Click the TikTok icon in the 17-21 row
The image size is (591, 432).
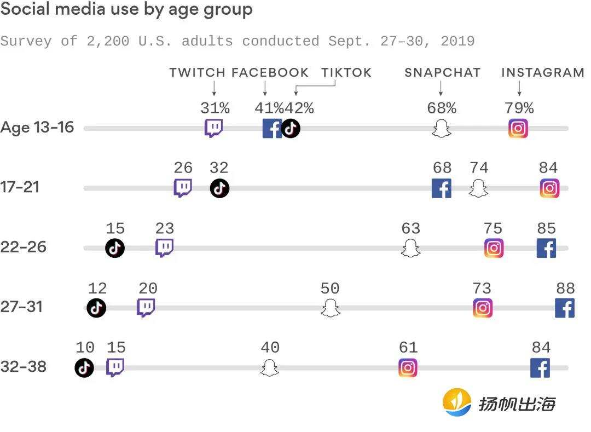point(219,188)
